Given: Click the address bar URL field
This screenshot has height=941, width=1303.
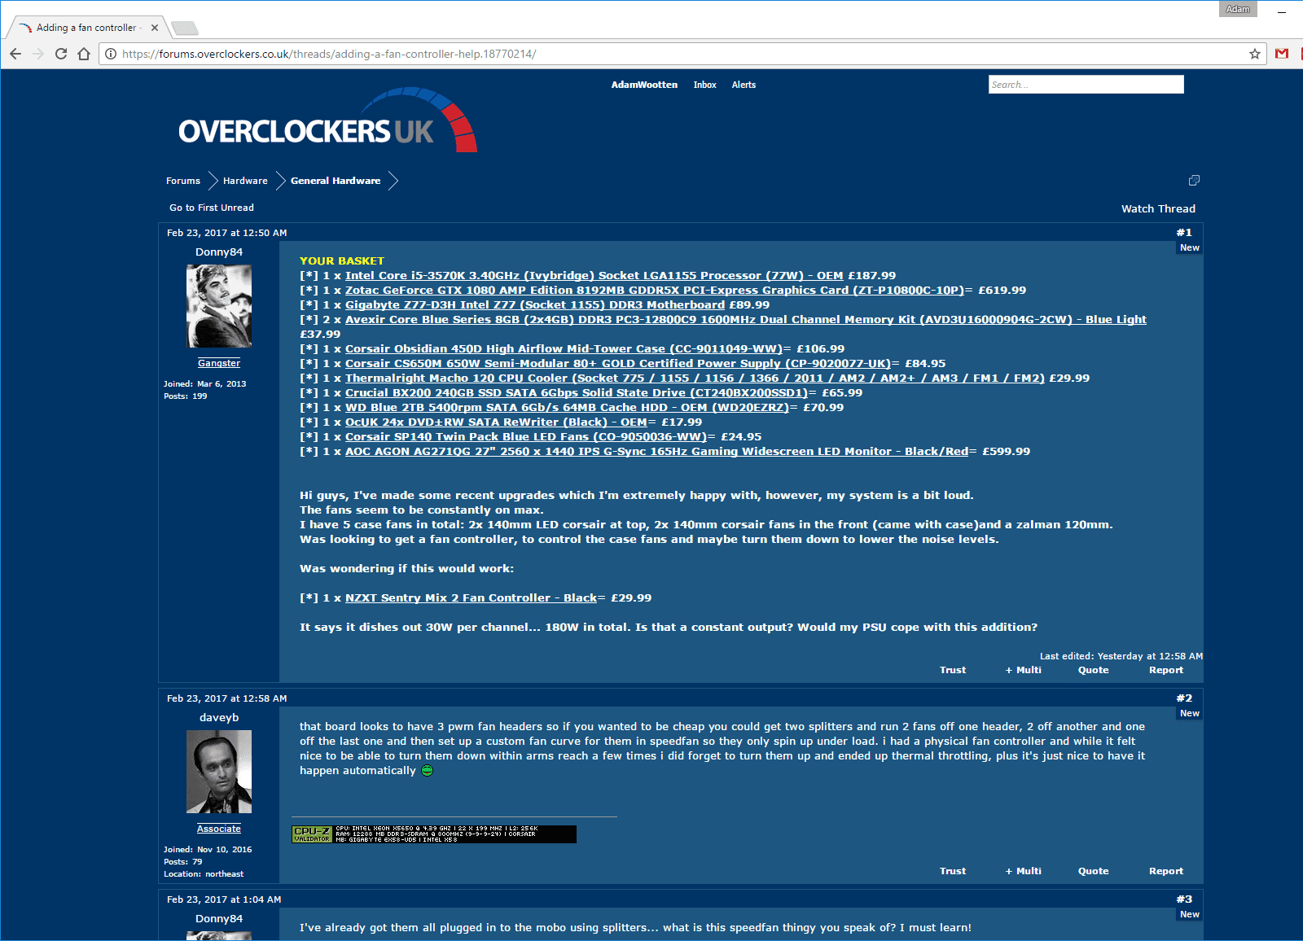Looking at the screenshot, I should tap(682, 54).
